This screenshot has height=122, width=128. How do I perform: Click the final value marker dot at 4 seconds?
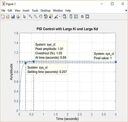pos(116,62)
